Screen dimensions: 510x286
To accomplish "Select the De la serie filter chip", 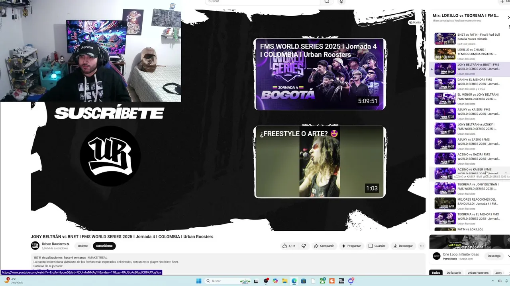I will tap(453, 273).
